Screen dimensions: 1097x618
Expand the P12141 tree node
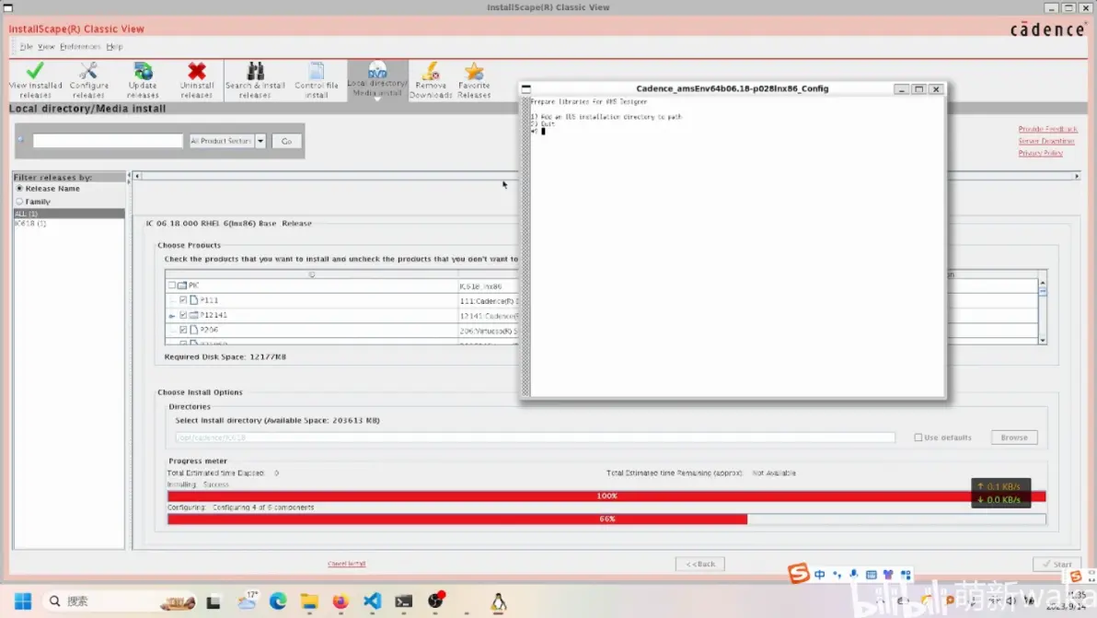click(x=172, y=316)
